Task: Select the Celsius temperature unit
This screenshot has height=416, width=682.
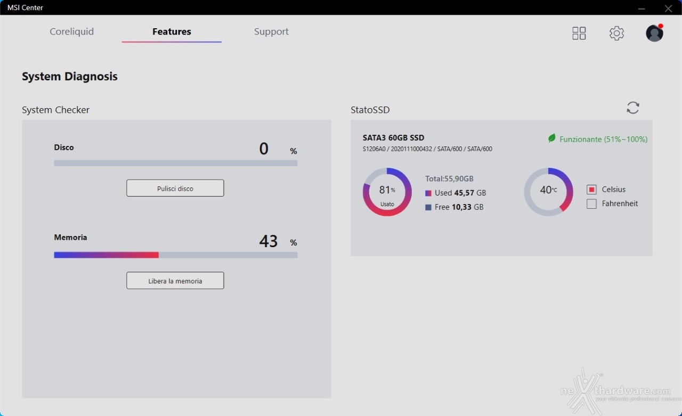Action: click(591, 190)
